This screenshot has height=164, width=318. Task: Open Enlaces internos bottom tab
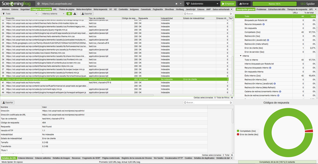click(x=26, y=158)
